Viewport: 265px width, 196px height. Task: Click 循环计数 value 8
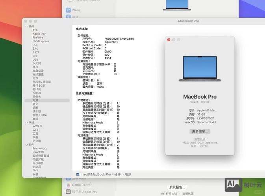pyautogui.click(x=98, y=80)
